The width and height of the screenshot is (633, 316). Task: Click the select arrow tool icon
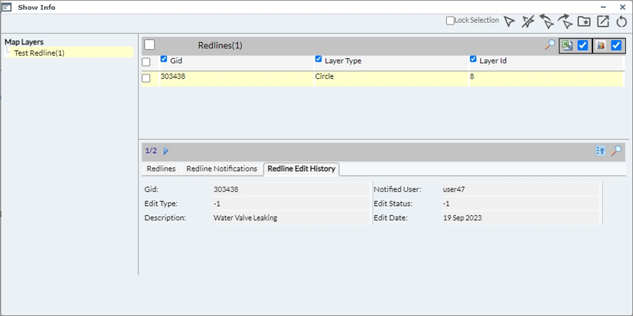point(509,22)
